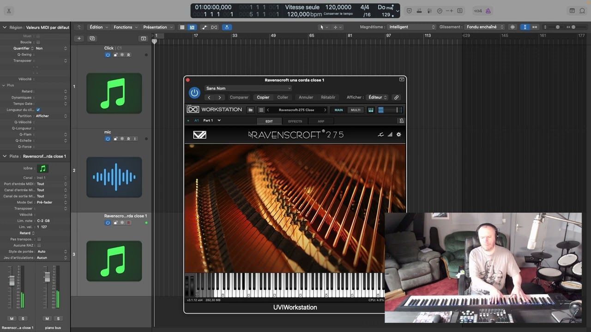This screenshot has height=332, width=591.
Task: Toggle the metronome click icon
Action: 488,11
